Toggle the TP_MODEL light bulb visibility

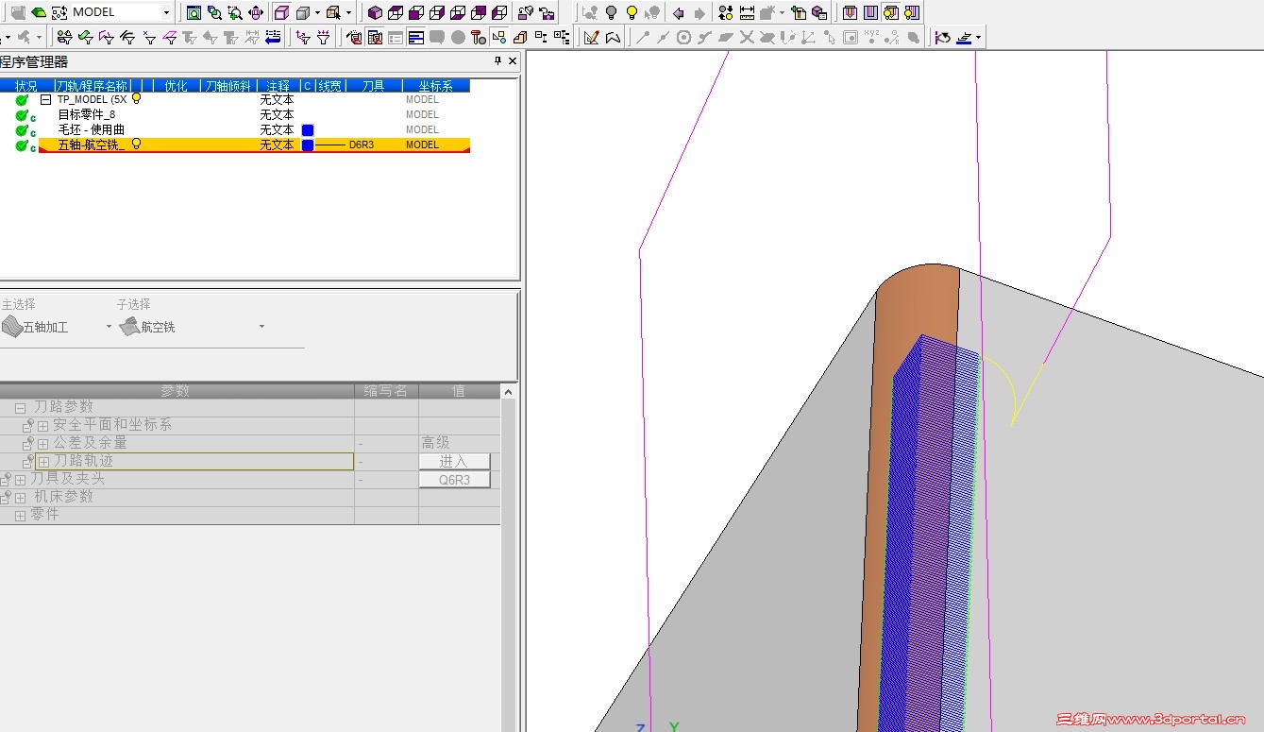(136, 98)
